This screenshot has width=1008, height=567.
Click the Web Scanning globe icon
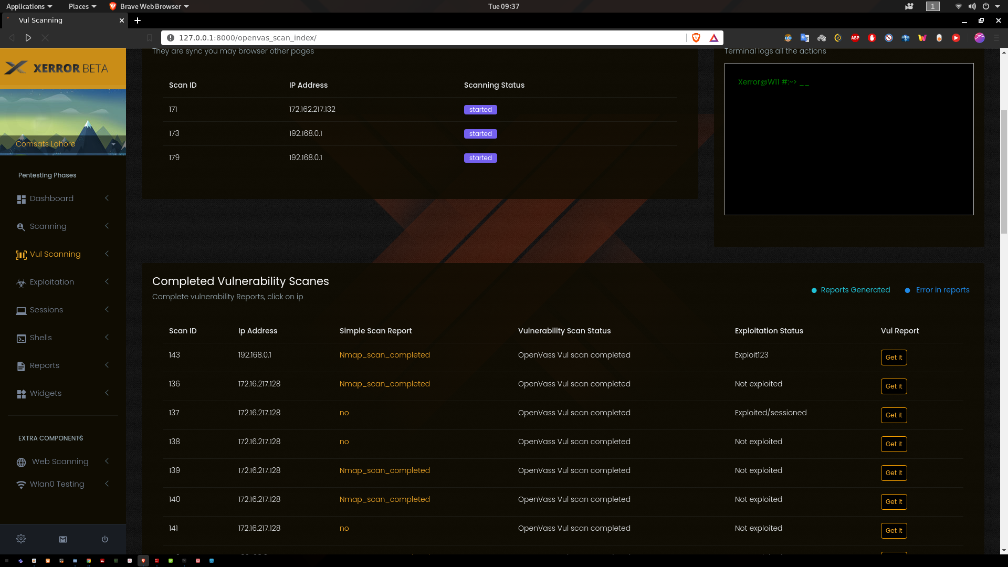point(21,463)
